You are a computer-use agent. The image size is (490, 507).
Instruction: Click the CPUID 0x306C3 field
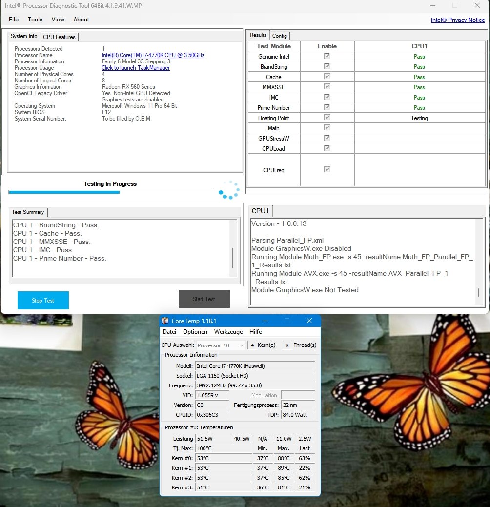pos(212,414)
